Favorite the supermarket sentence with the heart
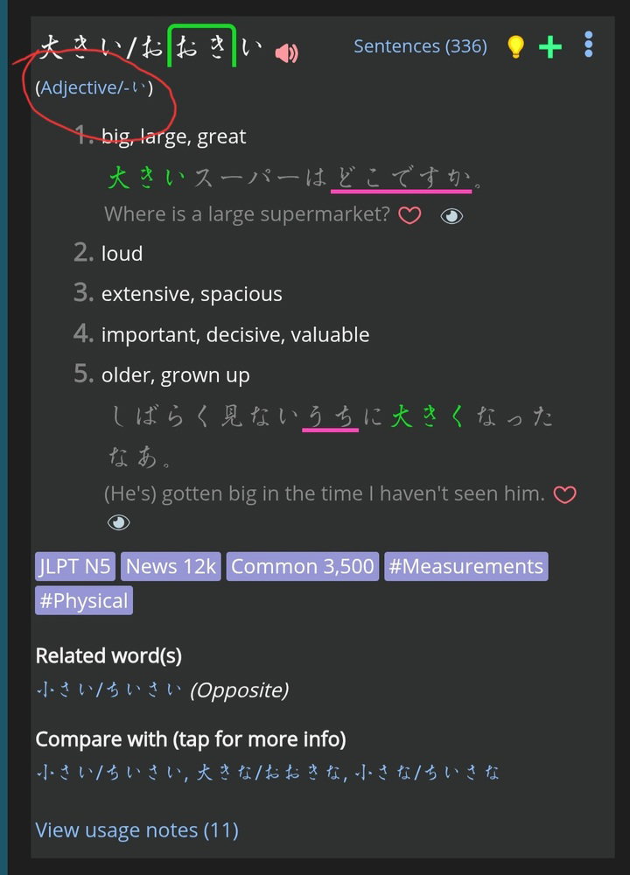The height and width of the screenshot is (875, 630). pyautogui.click(x=409, y=215)
